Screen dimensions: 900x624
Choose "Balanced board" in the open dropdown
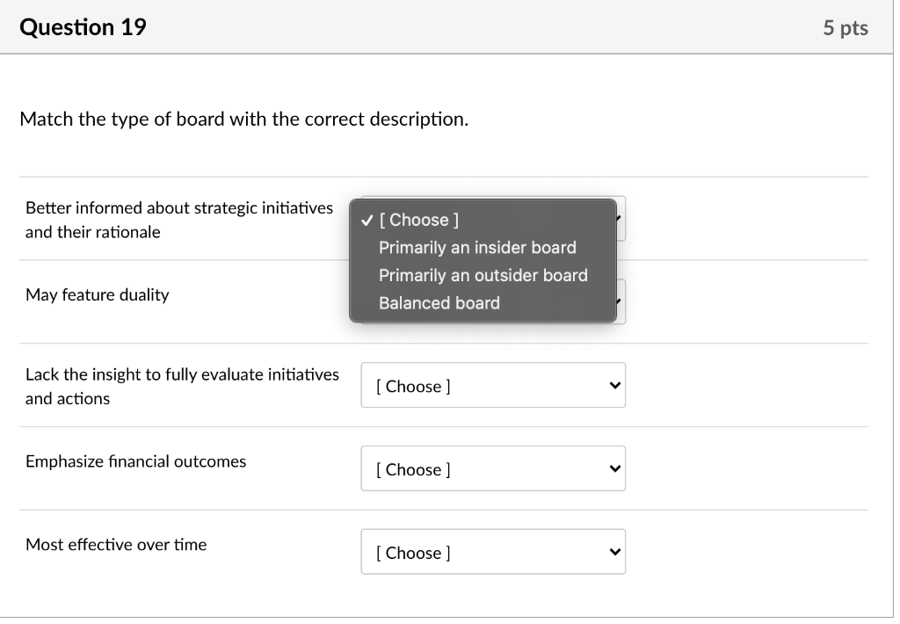point(439,302)
